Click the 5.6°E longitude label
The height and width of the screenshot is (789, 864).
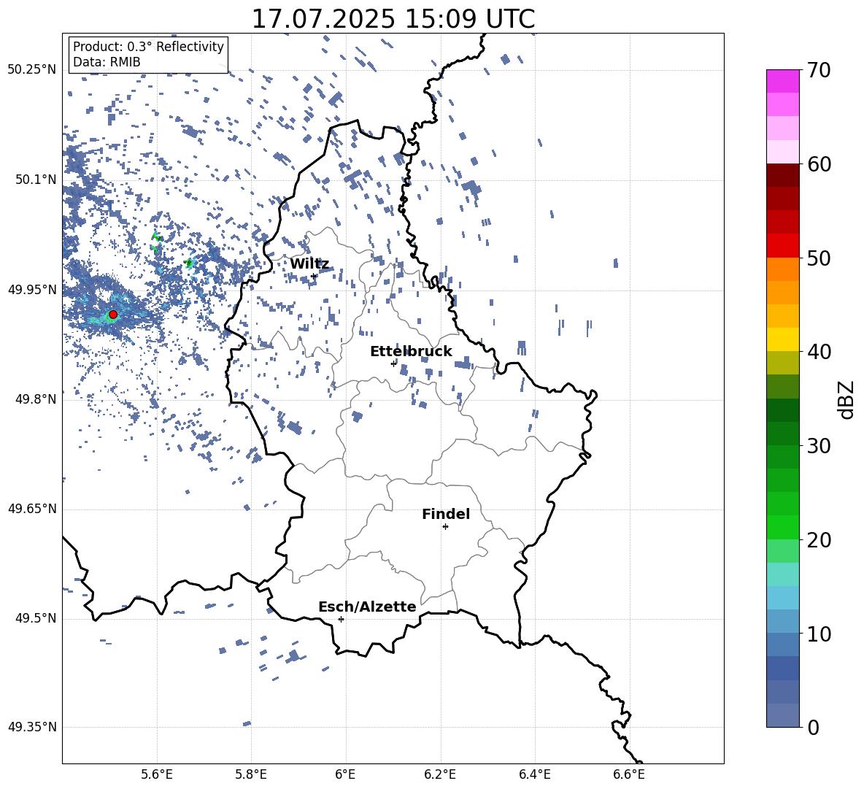156,774
